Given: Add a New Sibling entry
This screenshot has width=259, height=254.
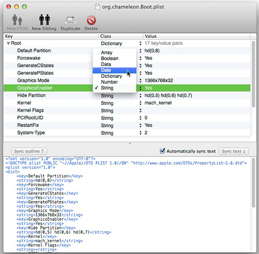Looking at the screenshot, I should 44,22.
